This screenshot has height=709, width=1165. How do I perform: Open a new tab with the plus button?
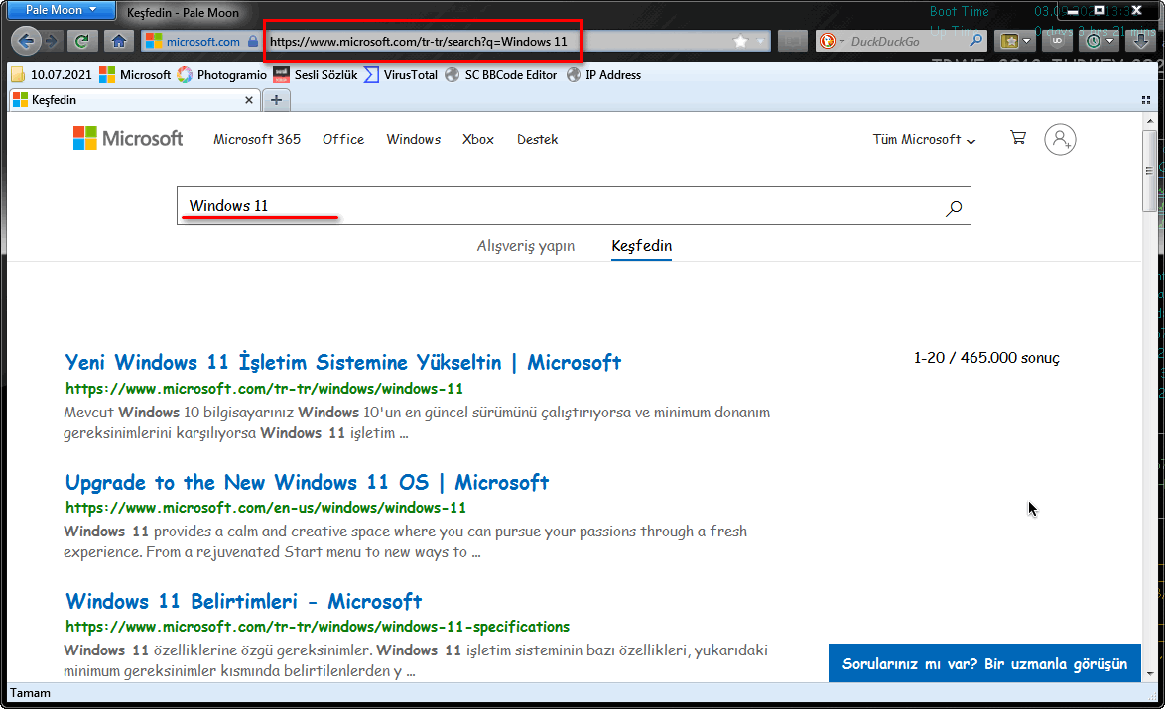coord(277,99)
